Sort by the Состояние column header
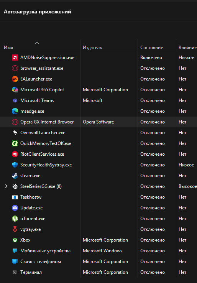197x283 pixels. pos(151,48)
